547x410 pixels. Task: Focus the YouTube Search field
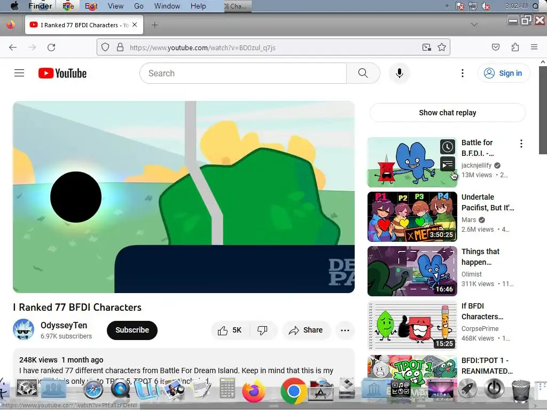tap(243, 73)
